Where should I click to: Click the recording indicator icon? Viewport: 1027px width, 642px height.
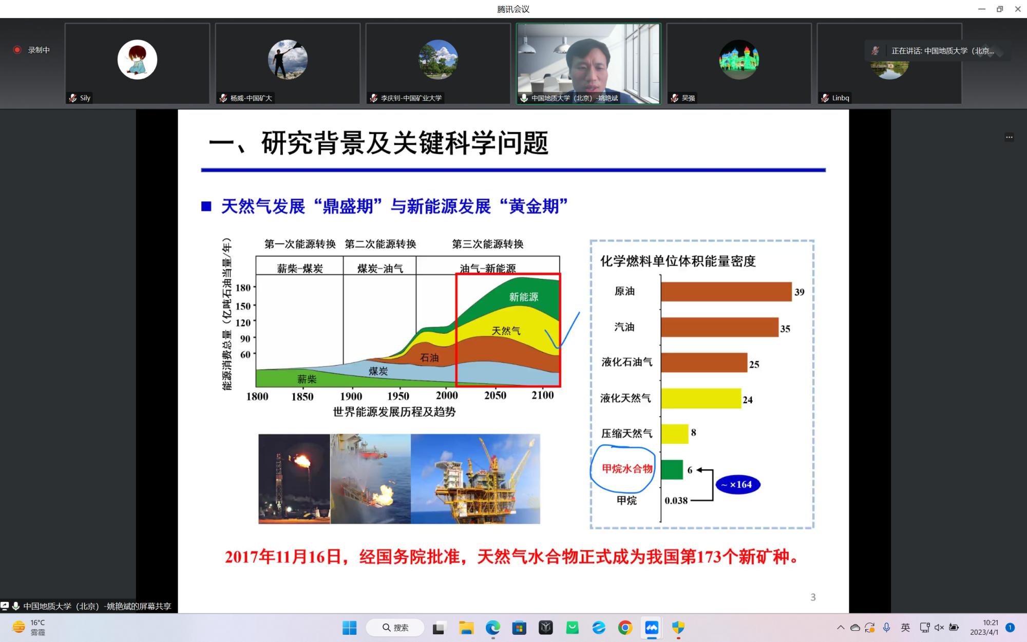pos(17,50)
